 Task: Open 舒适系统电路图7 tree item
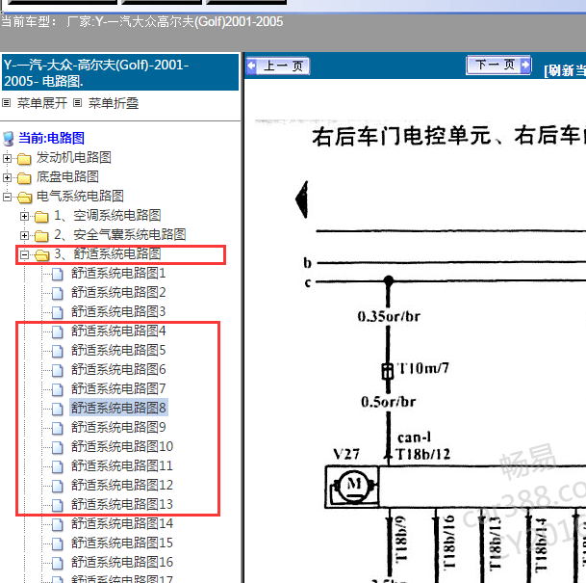pyautogui.click(x=118, y=389)
